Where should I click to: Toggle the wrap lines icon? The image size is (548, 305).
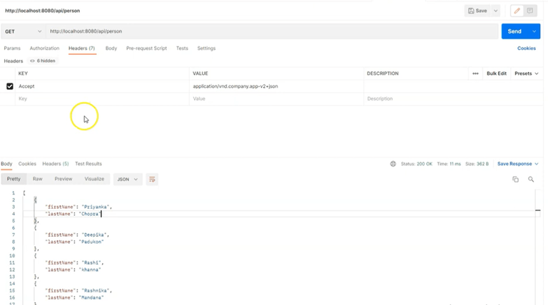152,180
